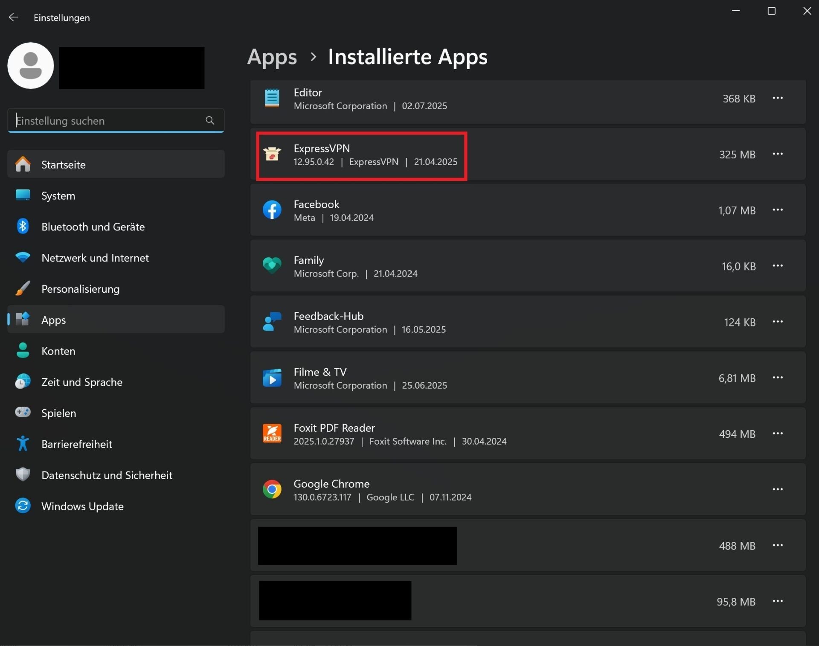
Task: Open Bluetooth und Geräte settings
Action: click(116, 227)
